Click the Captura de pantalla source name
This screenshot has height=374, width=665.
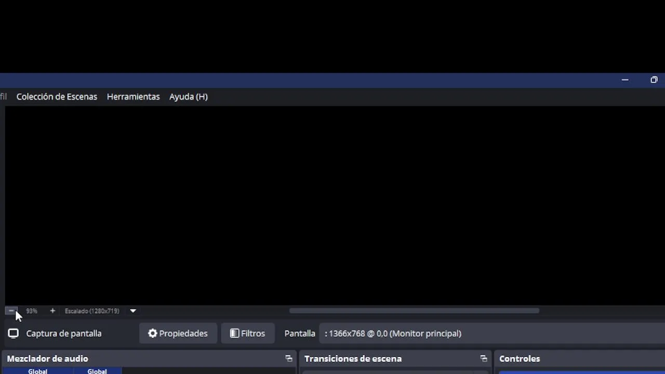click(64, 333)
